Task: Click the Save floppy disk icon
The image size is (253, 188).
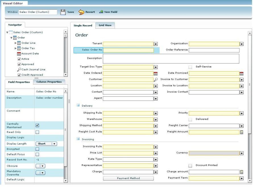Action: [x=63, y=12]
